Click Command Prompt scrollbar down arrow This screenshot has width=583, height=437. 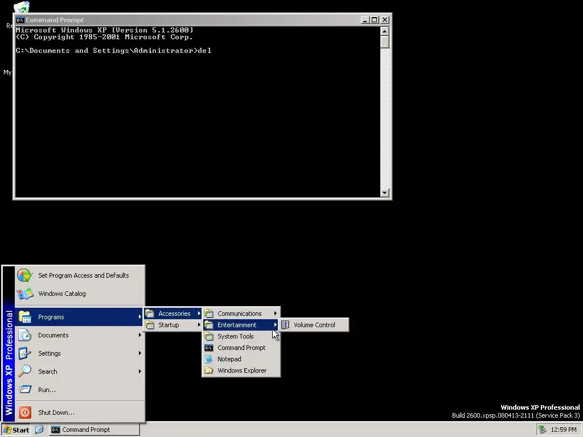click(x=385, y=193)
